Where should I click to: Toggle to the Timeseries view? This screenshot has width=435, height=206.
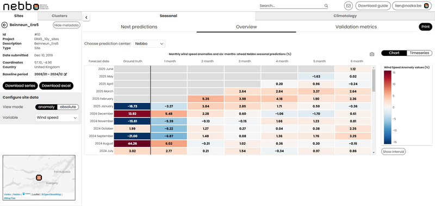419,53
